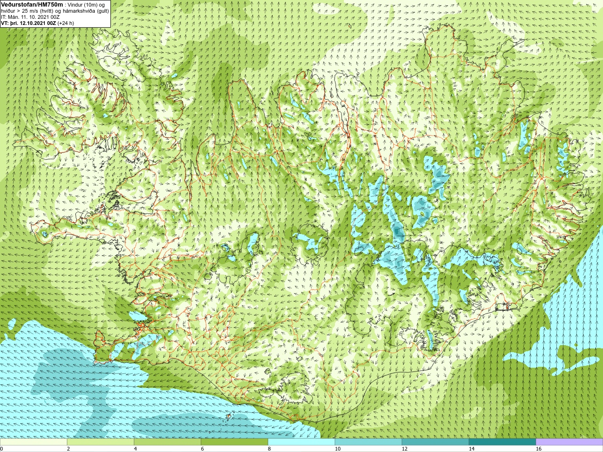Click the '12' scale label
Viewport: 603px width, 452px height.
tap(405, 449)
